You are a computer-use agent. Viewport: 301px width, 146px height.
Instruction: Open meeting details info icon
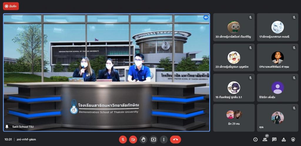[255, 140]
